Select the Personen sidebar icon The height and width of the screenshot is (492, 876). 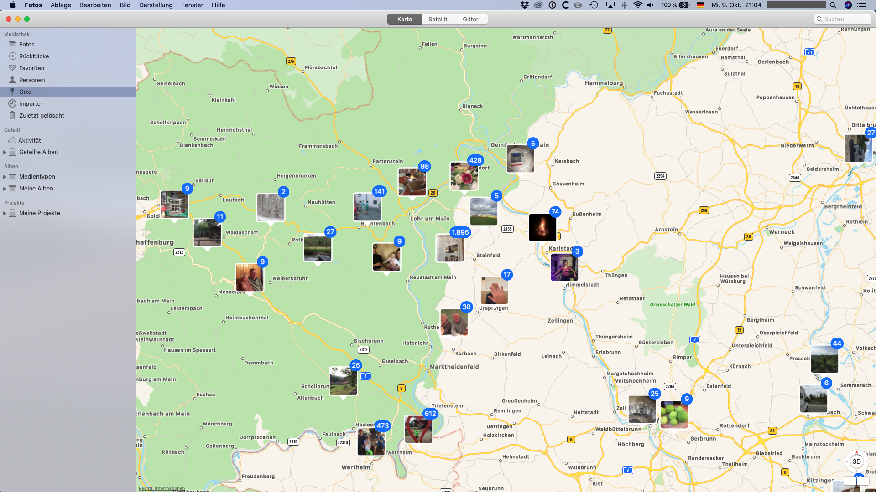(x=12, y=80)
